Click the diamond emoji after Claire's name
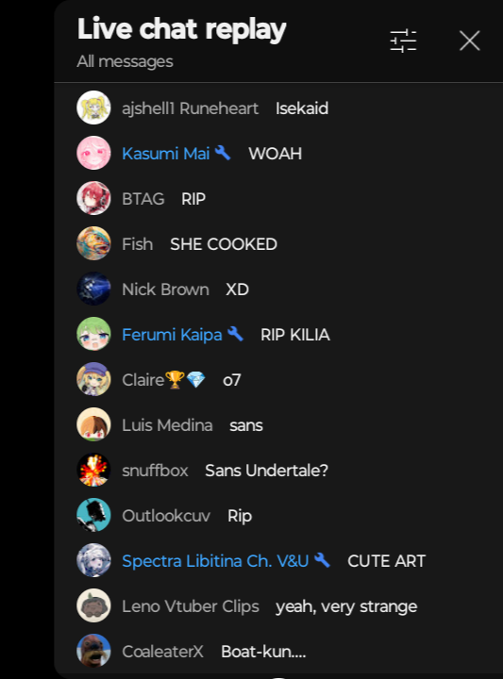 point(196,380)
